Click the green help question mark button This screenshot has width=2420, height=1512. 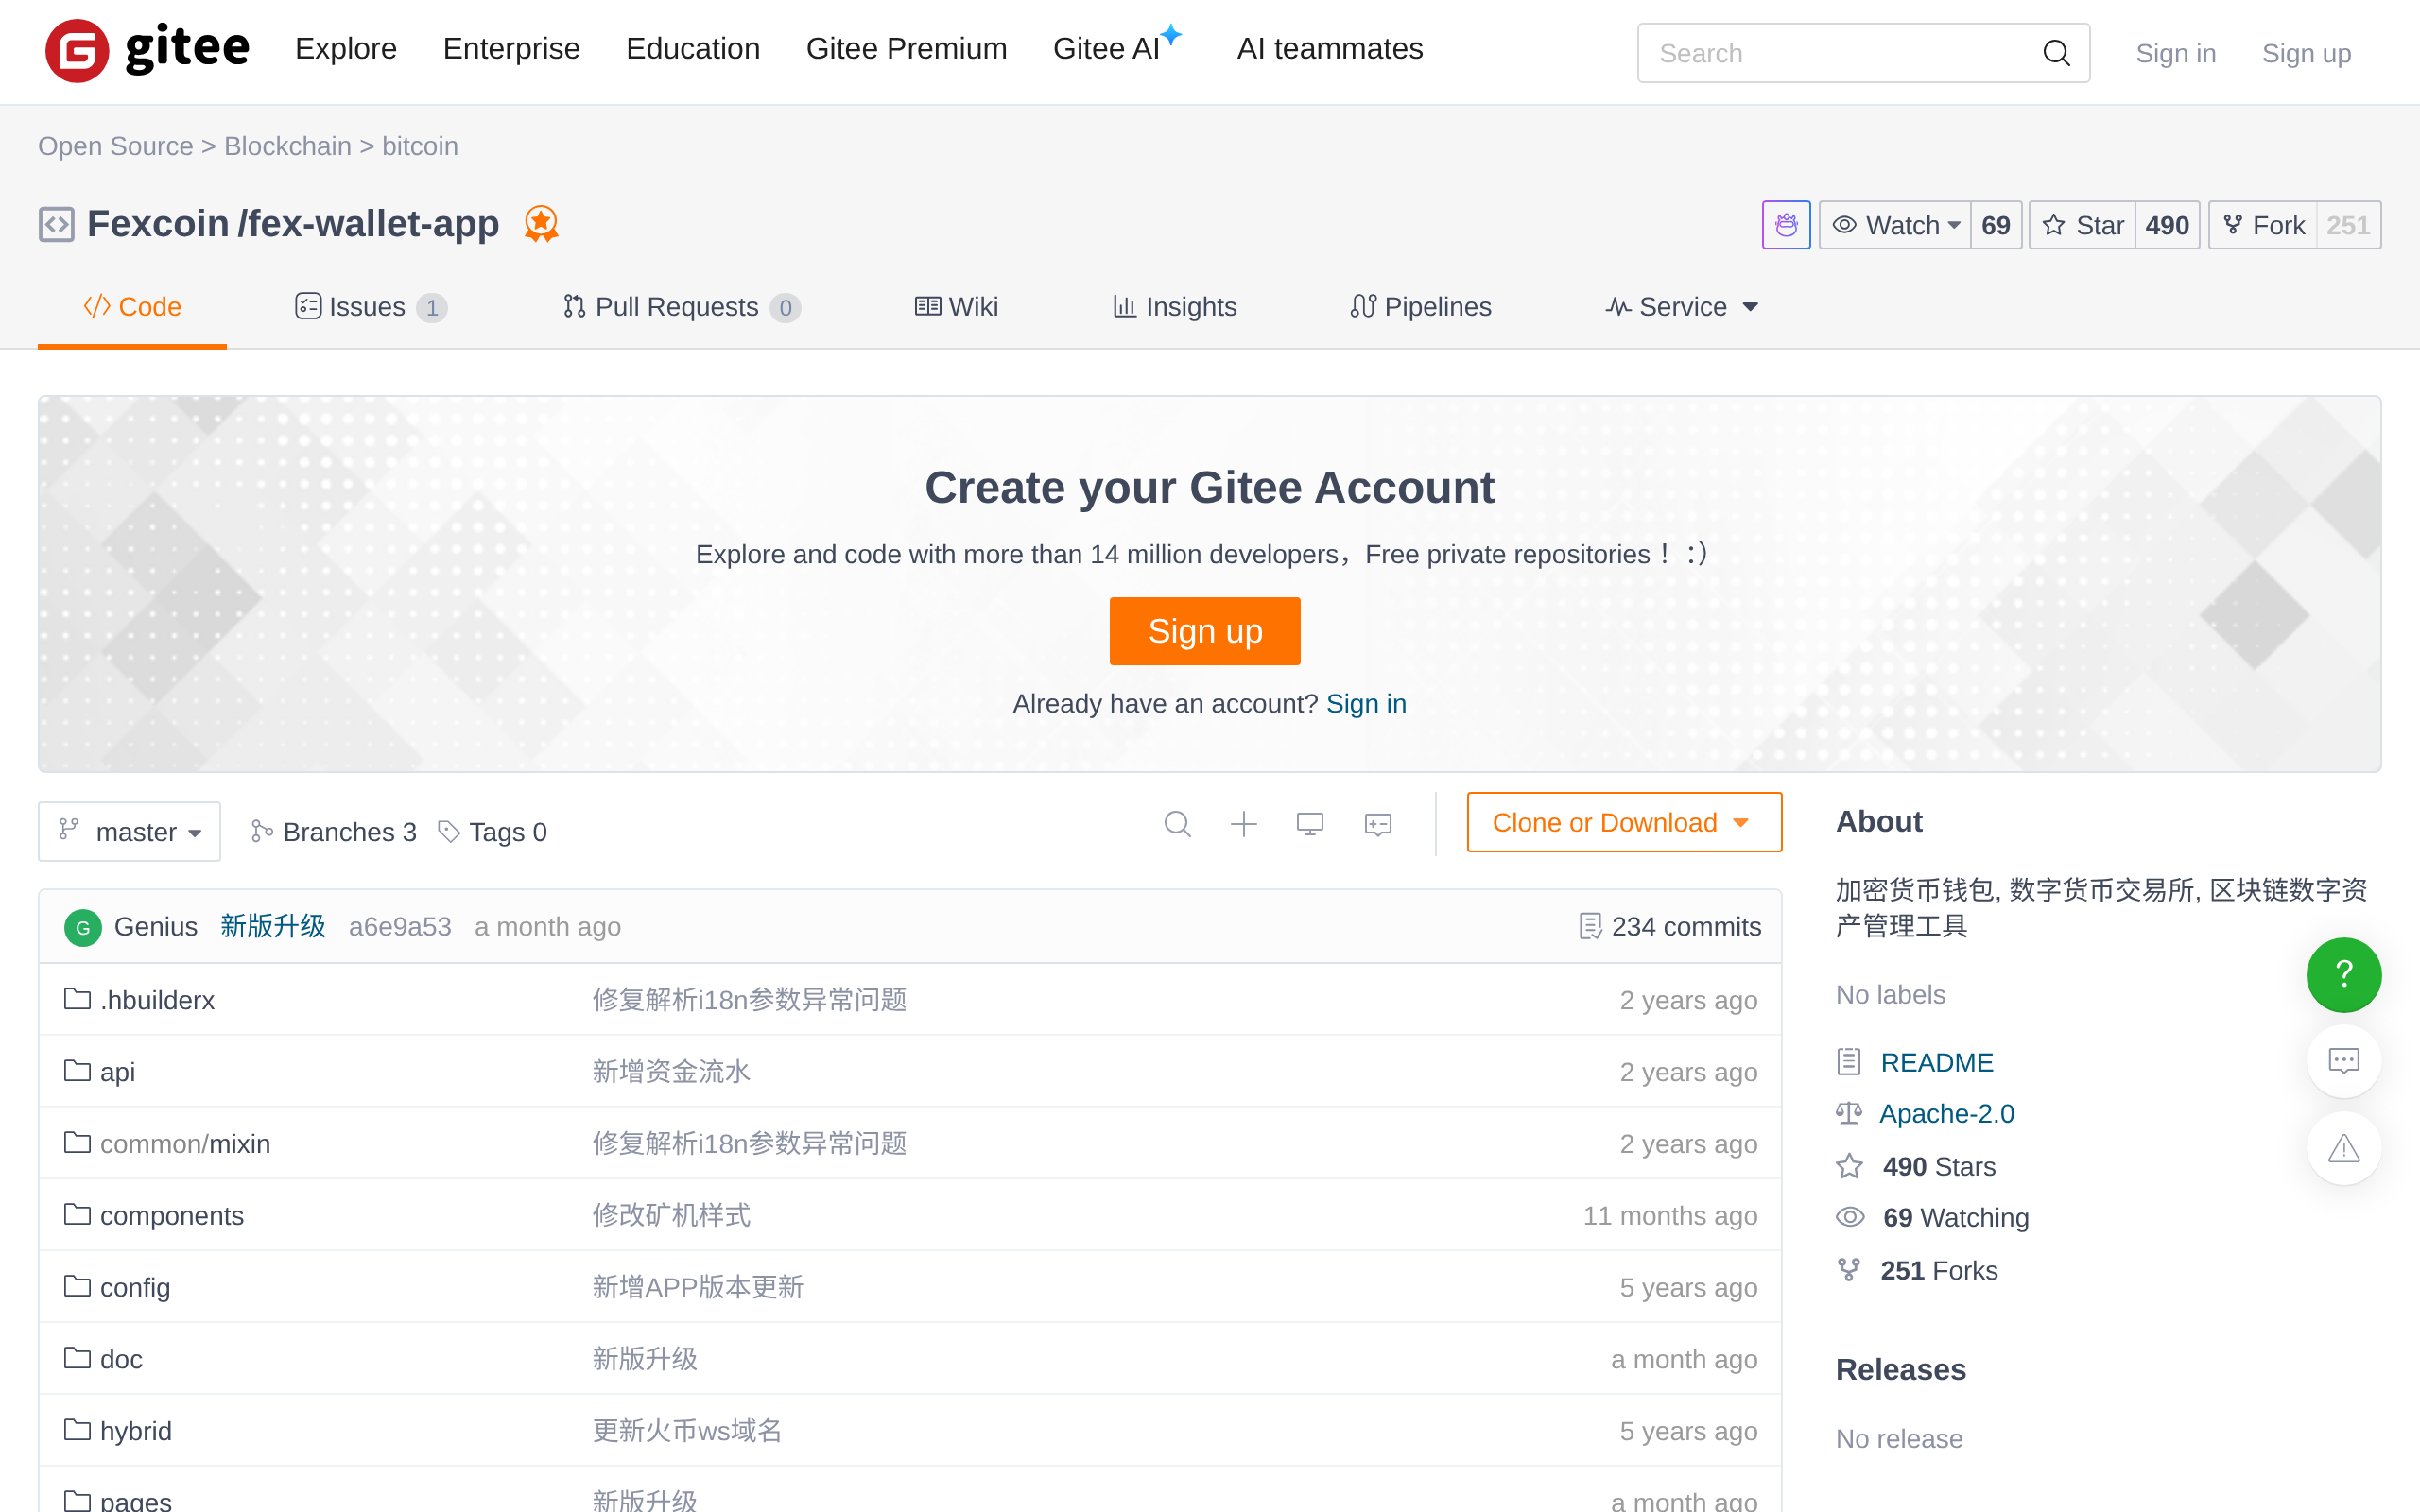click(2343, 974)
